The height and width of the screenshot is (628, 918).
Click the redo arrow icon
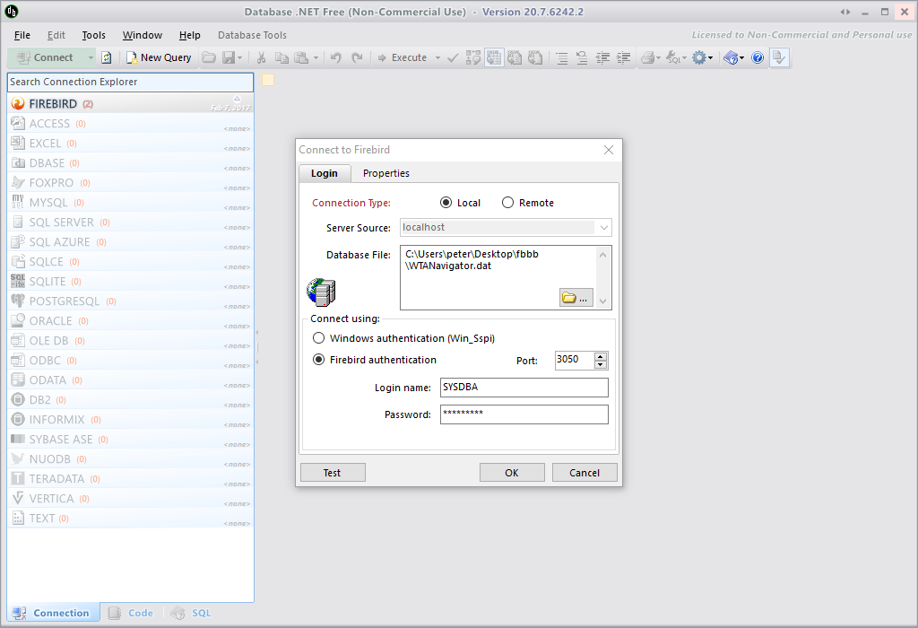[x=357, y=57]
